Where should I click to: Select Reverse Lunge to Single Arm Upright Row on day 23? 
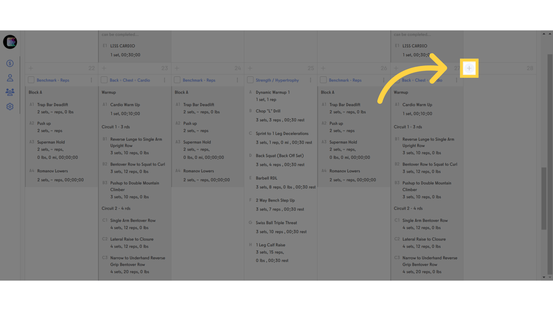point(136,143)
